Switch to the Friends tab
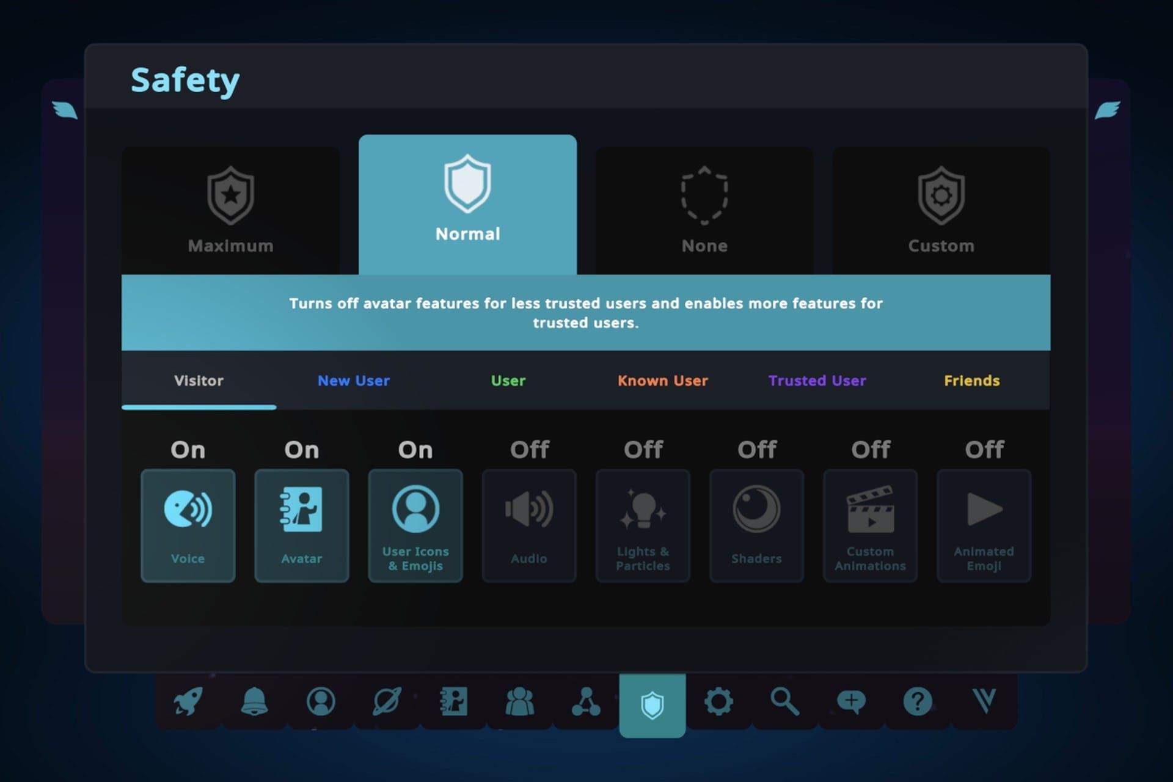 pyautogui.click(x=971, y=381)
